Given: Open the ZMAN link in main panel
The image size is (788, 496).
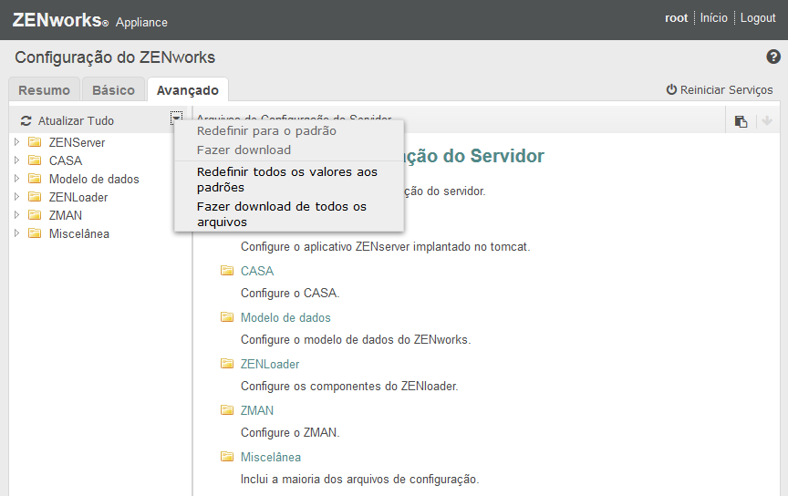Looking at the screenshot, I should [257, 410].
